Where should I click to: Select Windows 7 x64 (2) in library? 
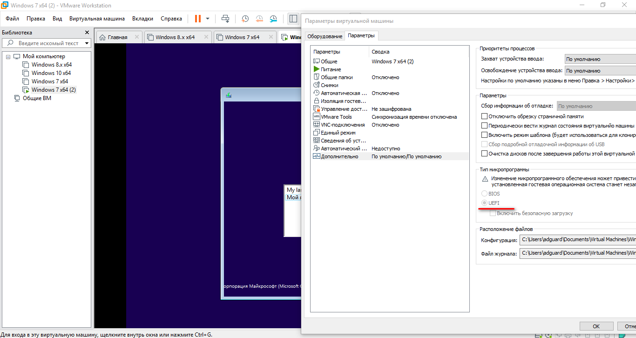pos(54,90)
